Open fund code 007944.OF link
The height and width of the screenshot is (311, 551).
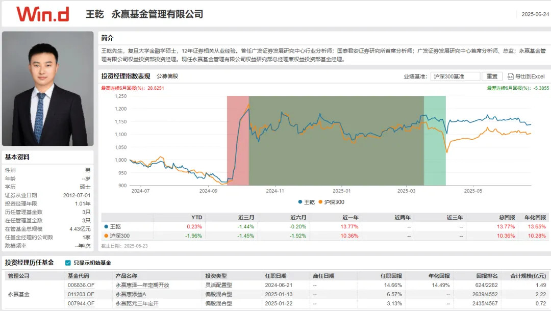point(81,303)
